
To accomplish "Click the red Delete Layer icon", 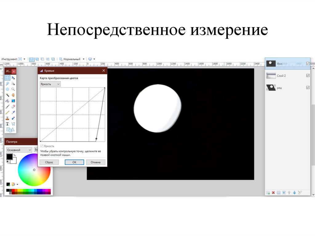I will pos(273,193).
